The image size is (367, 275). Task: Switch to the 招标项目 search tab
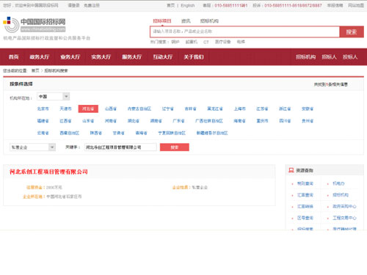pyautogui.click(x=162, y=21)
